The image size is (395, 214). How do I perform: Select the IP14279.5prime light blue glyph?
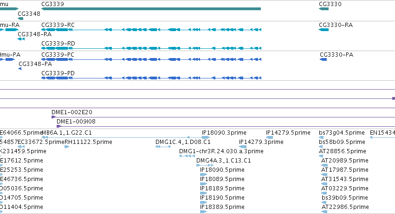[x=269, y=137]
